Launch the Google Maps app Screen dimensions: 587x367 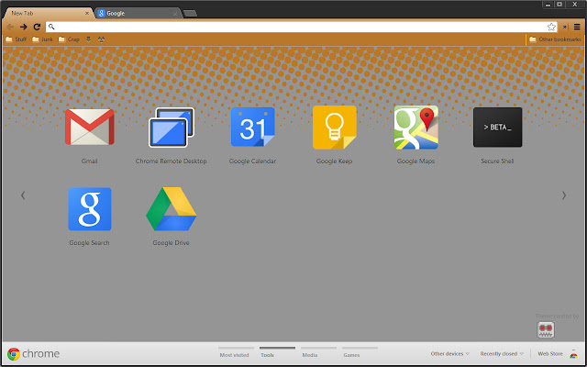tap(415, 128)
